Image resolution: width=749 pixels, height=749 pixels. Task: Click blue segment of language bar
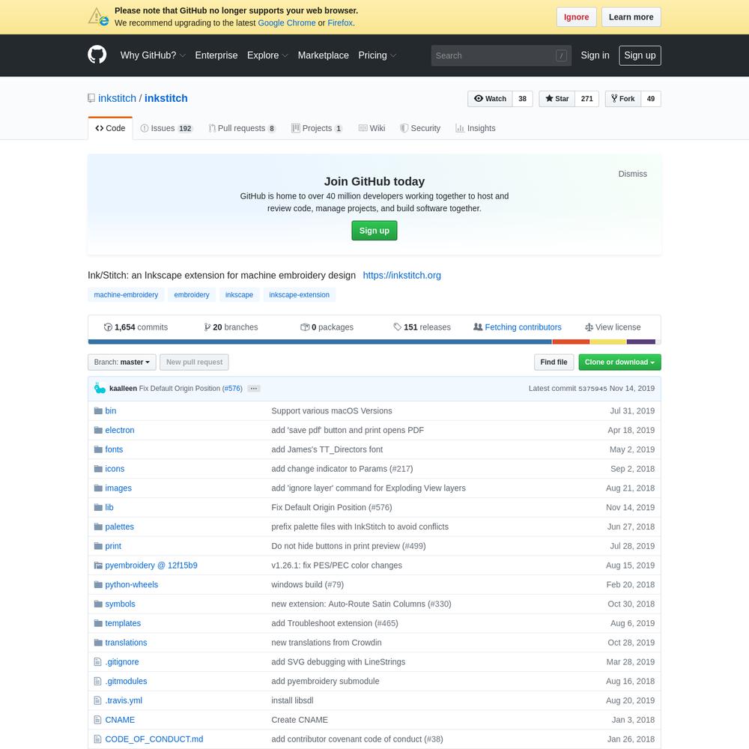[320, 342]
